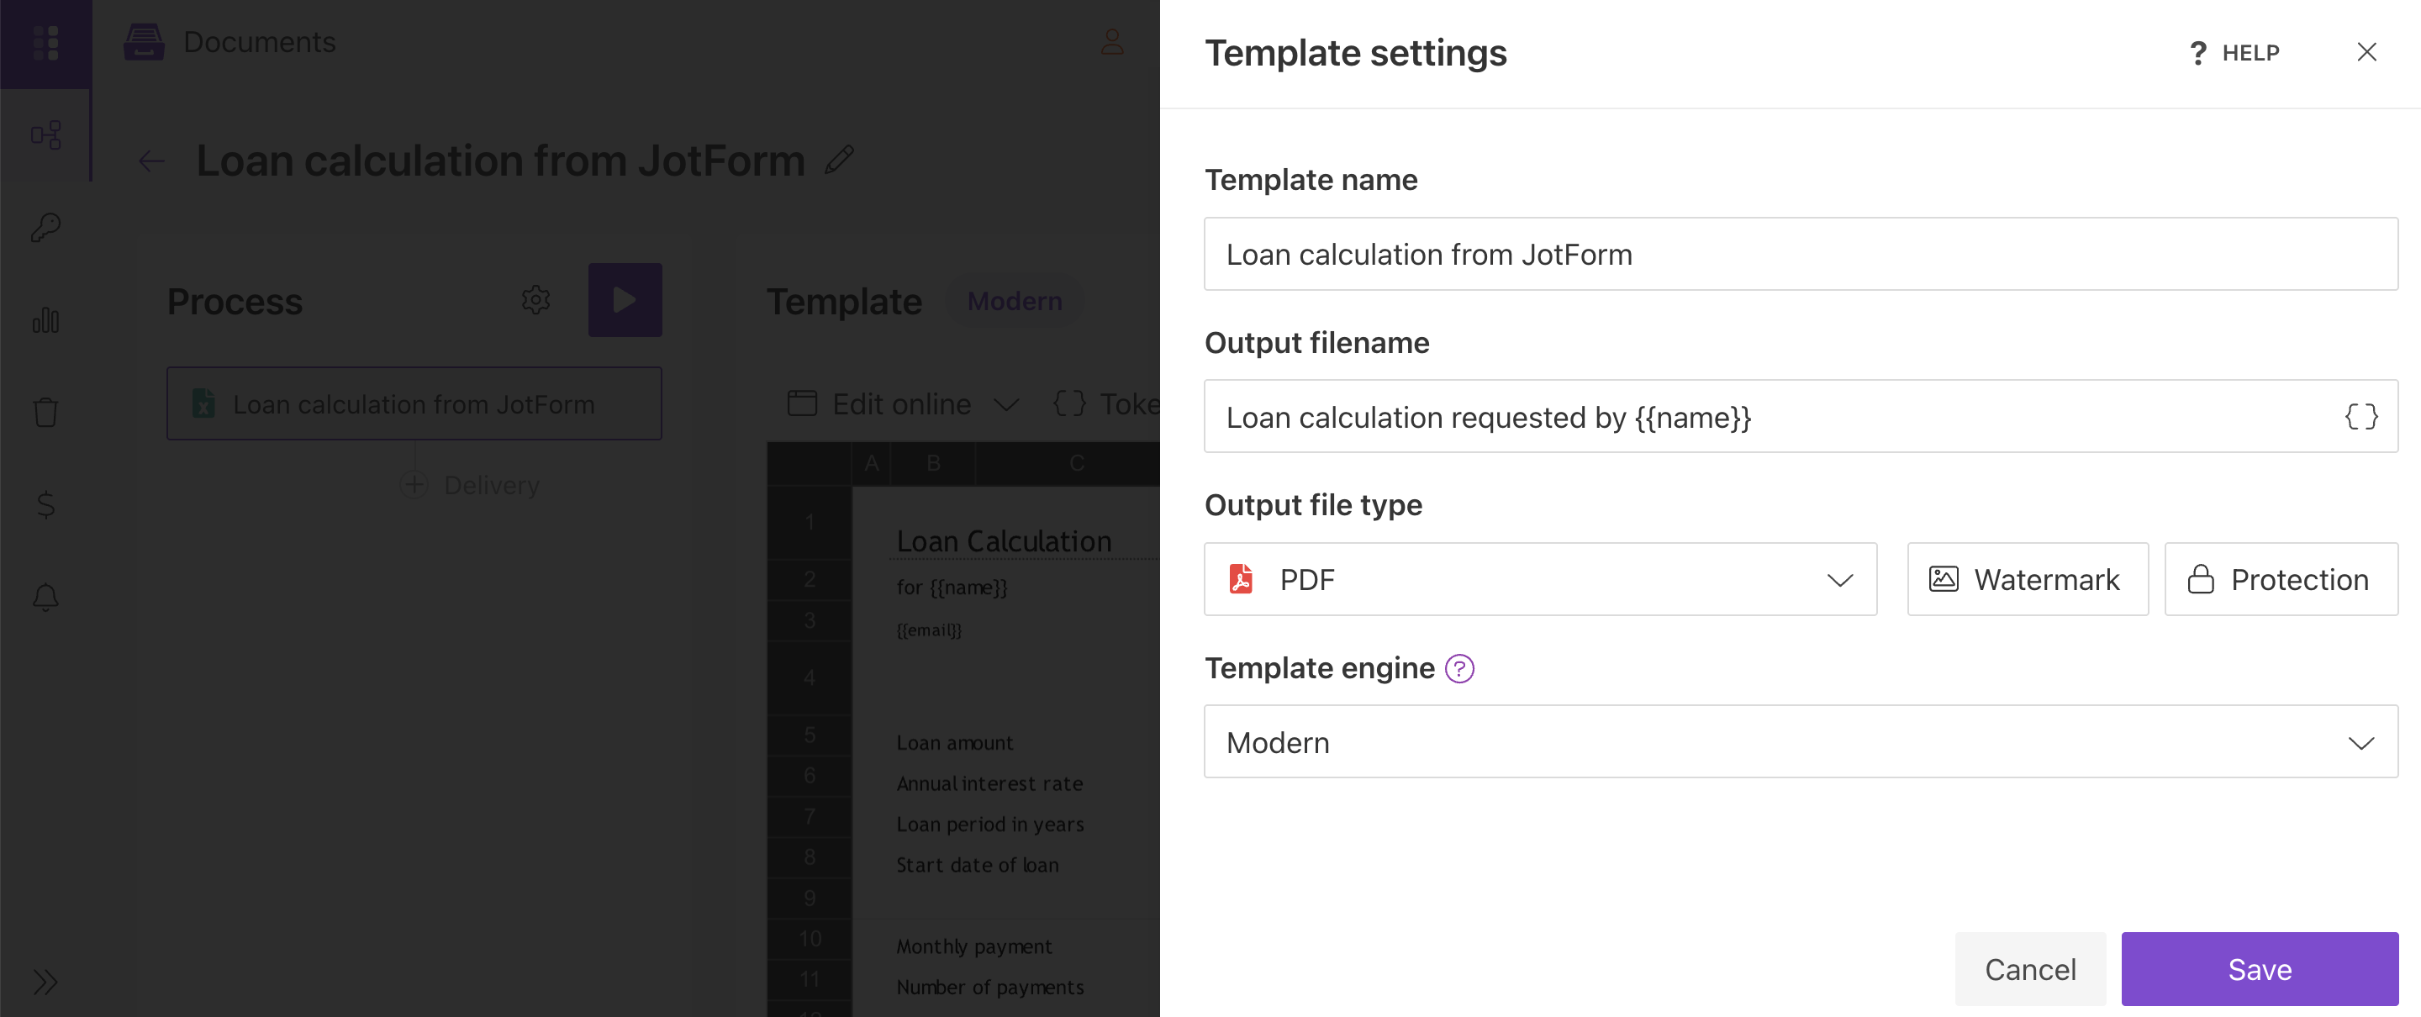Click the Monthly payment cell
2421x1017 pixels.
[973, 946]
